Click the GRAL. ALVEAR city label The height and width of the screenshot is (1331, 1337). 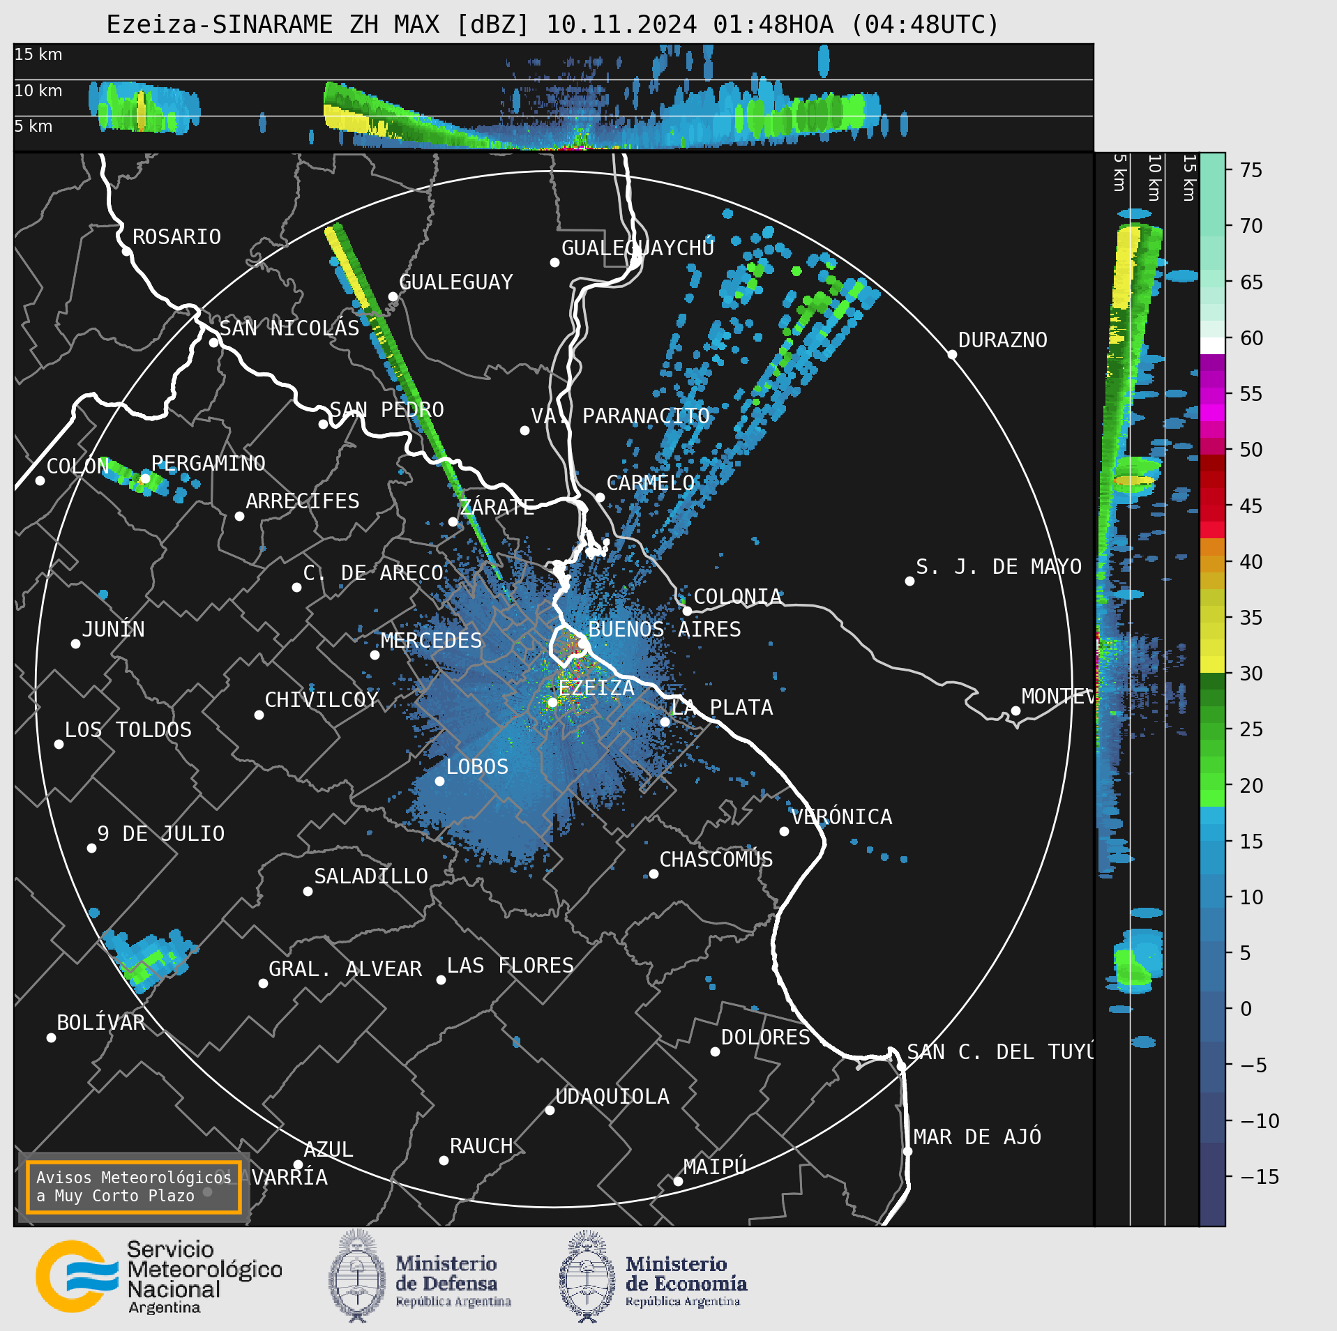click(x=345, y=969)
